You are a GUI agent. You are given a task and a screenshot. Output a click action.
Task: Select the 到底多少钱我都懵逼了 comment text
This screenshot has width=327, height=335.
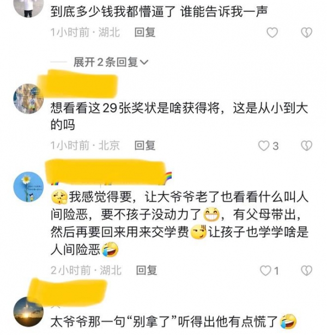159,11
